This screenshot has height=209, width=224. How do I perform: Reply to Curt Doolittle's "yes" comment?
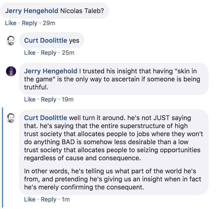(x=49, y=53)
